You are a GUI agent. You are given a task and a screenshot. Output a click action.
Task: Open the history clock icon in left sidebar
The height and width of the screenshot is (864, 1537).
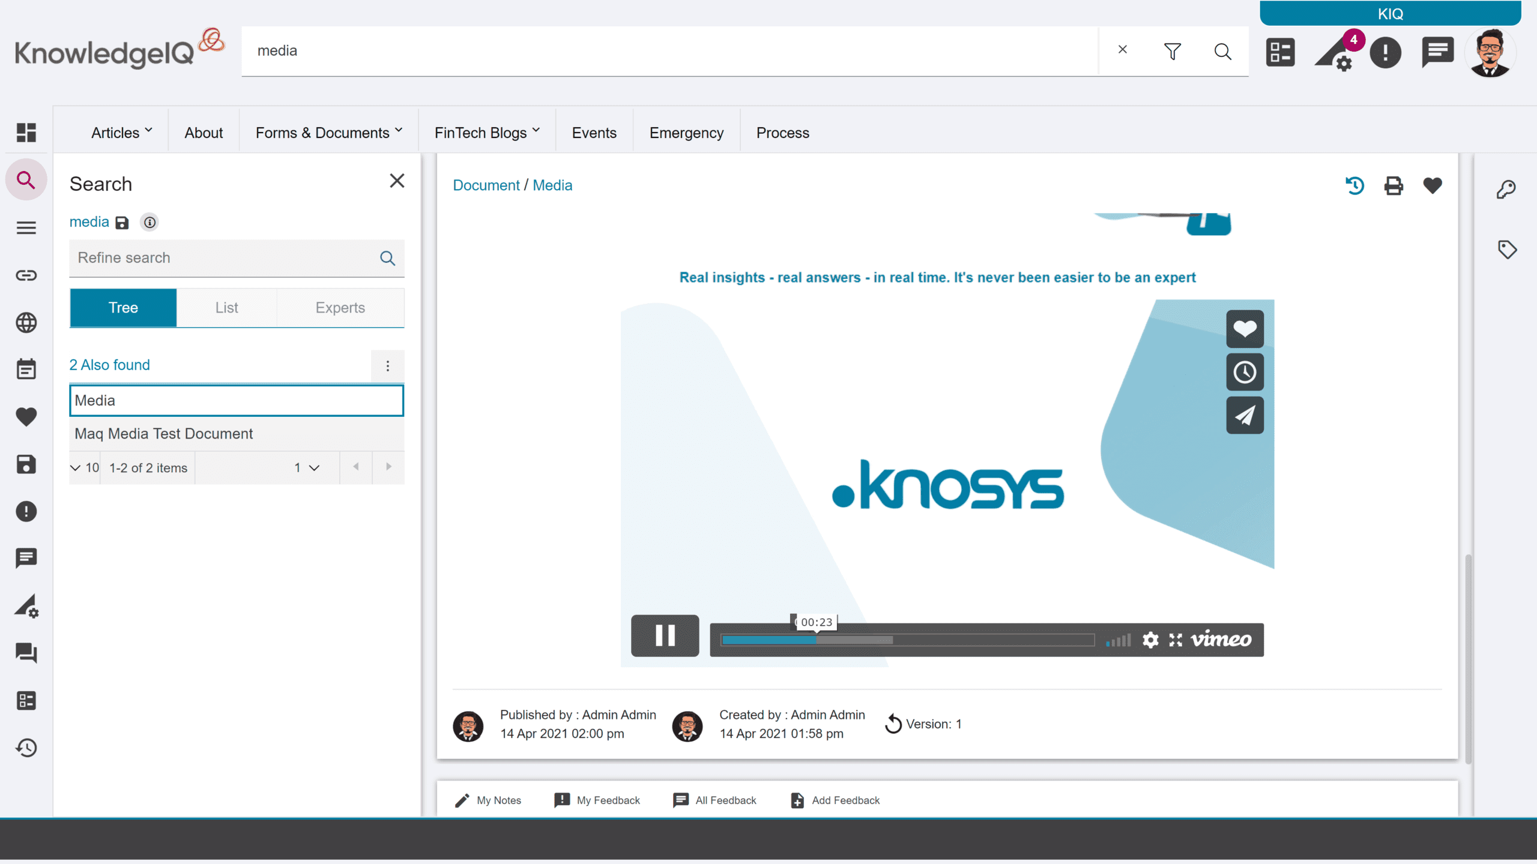[x=26, y=748]
